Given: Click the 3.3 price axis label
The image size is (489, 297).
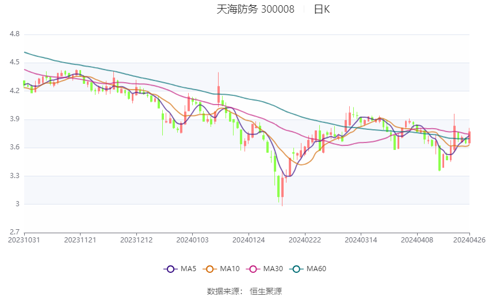Looking at the screenshot, I should tap(14, 176).
